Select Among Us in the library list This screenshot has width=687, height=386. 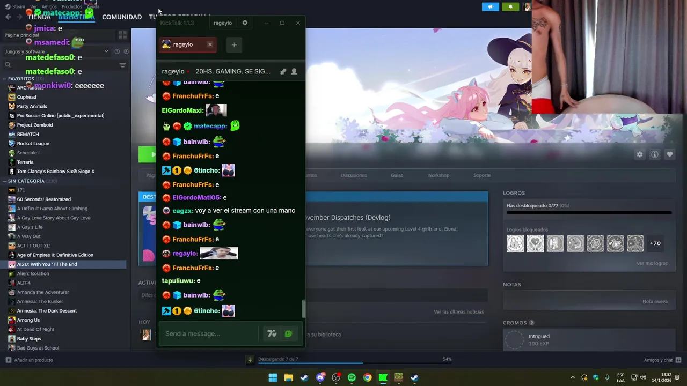(28, 320)
